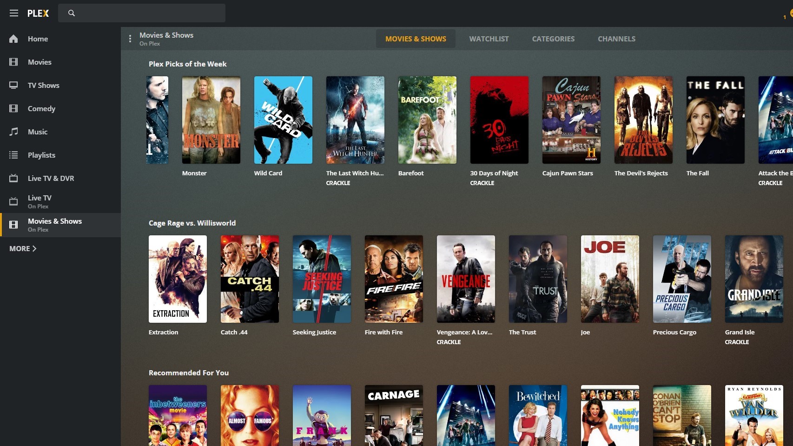Select Live TV & DVR
Image resolution: width=793 pixels, height=446 pixels.
14,178
